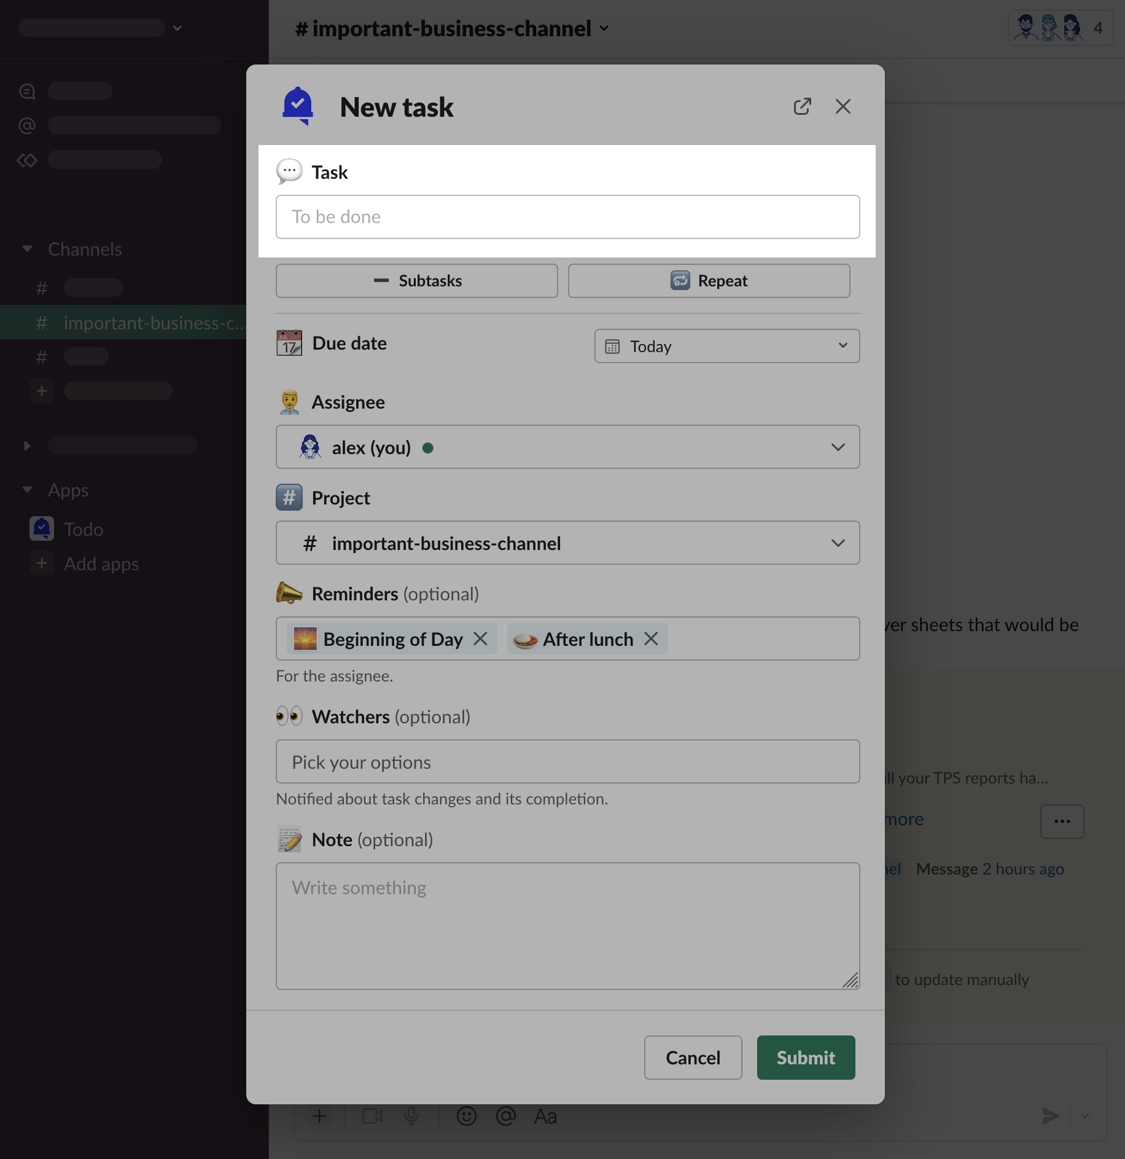This screenshot has width=1125, height=1159.
Task: Click the Subtasks button
Action: pyautogui.click(x=416, y=281)
